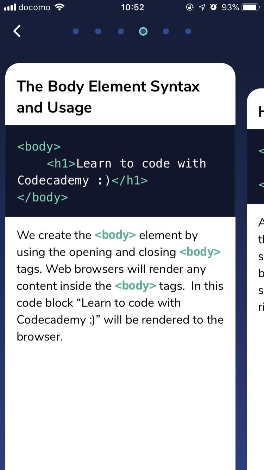Viewport: 264px width, 470px height.
Task: Open the fifth page indicator dot
Action: point(166,31)
